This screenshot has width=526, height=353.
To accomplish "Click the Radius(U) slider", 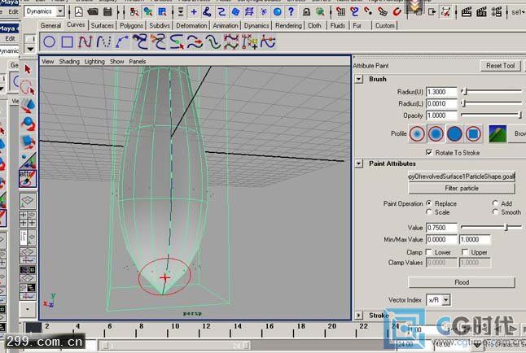I will [492, 91].
